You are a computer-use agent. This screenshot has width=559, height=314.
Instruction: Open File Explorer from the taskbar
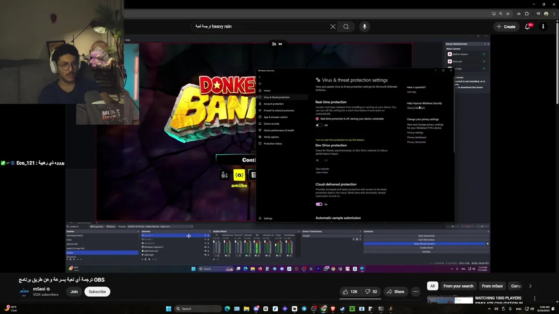246,309
